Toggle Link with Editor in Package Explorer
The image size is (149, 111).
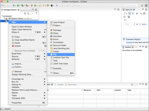click(x=28, y=13)
